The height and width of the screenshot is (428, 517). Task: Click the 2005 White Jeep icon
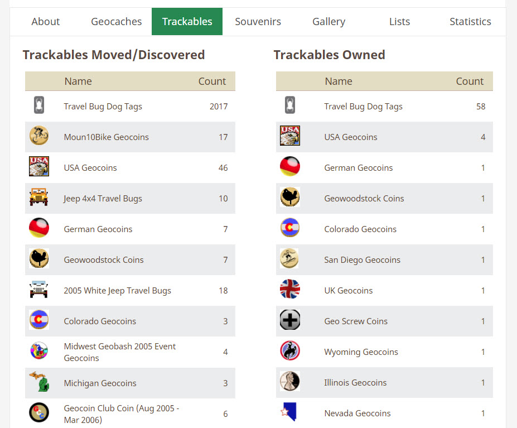click(39, 290)
